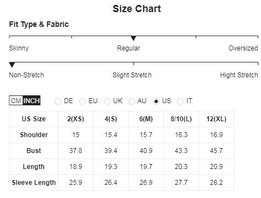The width and height of the screenshot is (261, 198).
Task: Click the Slight Stretch label
Action: (x=132, y=75)
